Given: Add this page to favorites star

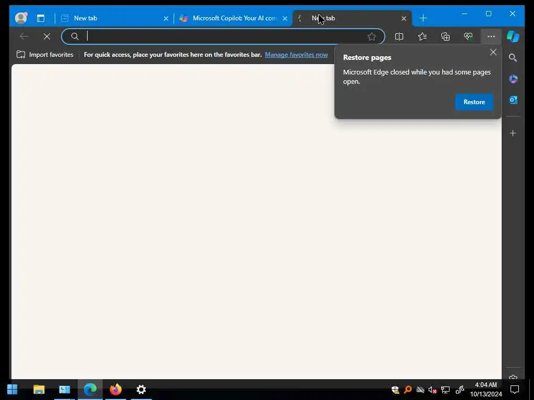Looking at the screenshot, I should pyautogui.click(x=371, y=36).
